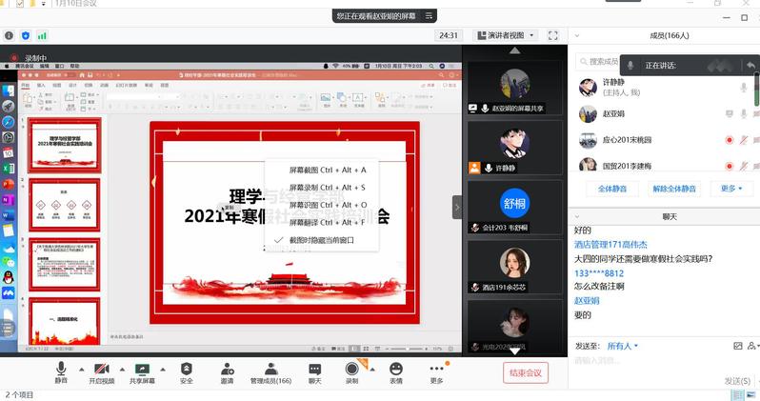Viewport: 760px width, 401px height.
Task: Click the red 结束会议 end meeting button
Action: 525,372
